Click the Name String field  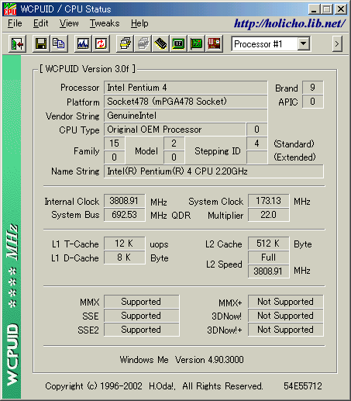click(214, 171)
